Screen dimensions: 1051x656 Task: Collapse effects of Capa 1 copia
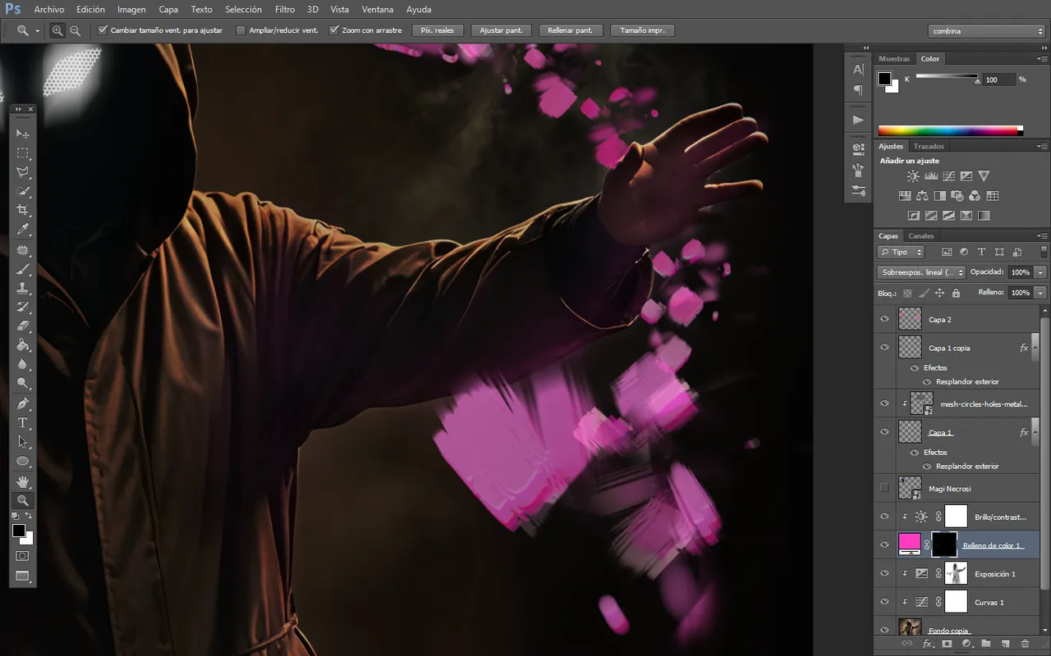(1034, 348)
